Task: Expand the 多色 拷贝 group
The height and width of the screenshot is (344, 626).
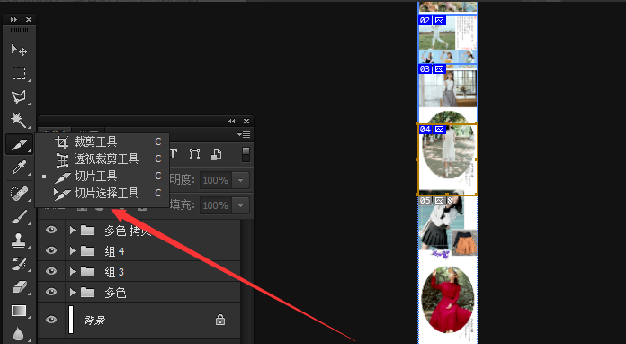Action: click(x=72, y=231)
